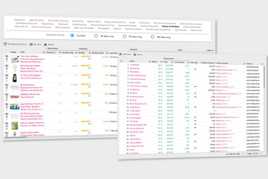Open Configure Columns in product table
Image resolution: width=268 pixels, height=179 pixels.
click(15, 44)
